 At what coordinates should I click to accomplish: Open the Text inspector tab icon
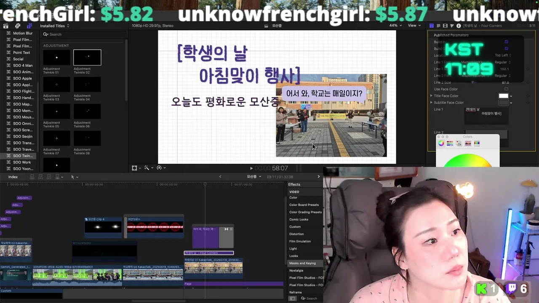[x=438, y=26]
